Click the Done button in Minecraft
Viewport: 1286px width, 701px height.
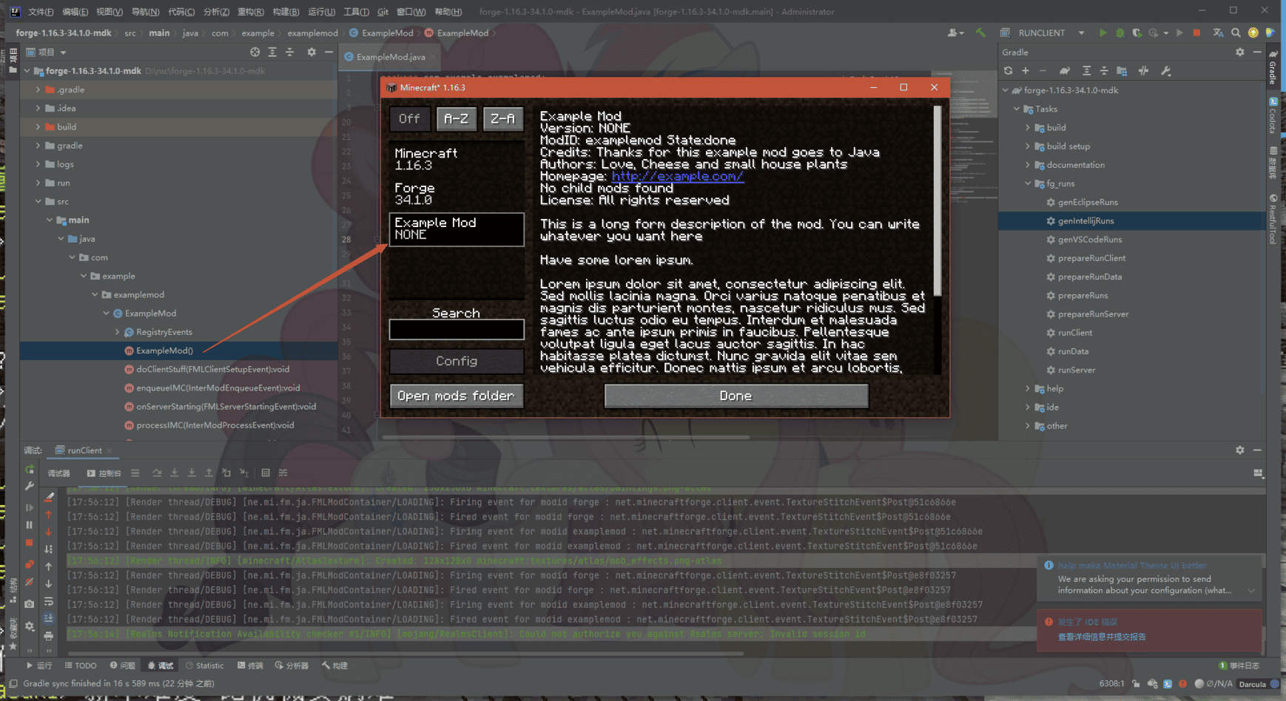735,396
